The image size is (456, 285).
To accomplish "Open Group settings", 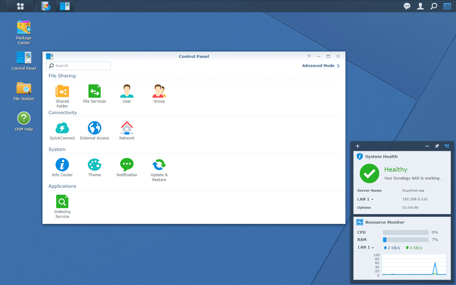I will click(x=159, y=93).
